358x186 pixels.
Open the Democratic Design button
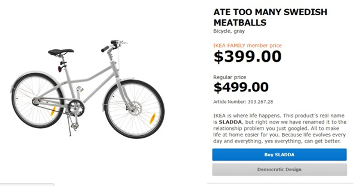(x=279, y=169)
